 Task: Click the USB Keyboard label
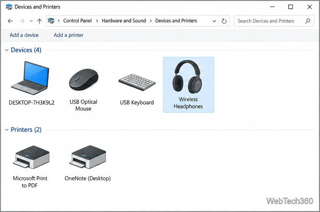(x=137, y=102)
